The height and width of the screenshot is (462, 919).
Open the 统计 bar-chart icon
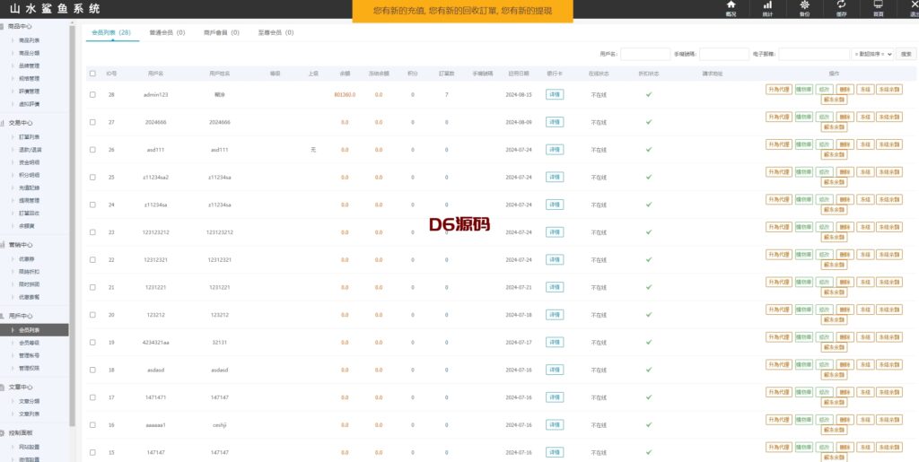(x=767, y=8)
